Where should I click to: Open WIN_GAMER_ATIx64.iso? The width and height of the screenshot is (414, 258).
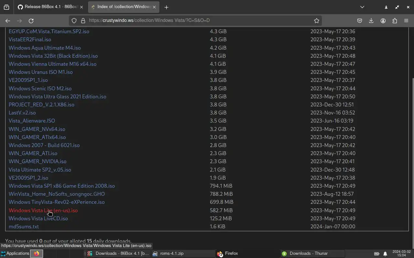point(37,137)
